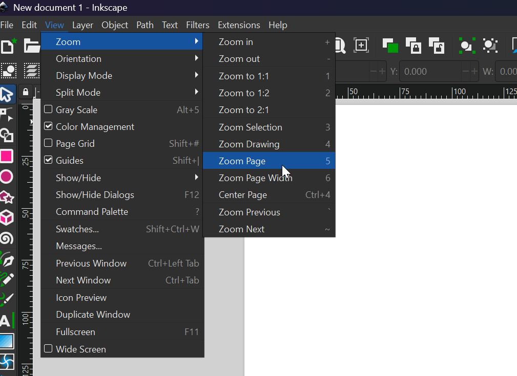The height and width of the screenshot is (376, 517).
Task: Open the Help menu
Action: [x=278, y=25]
